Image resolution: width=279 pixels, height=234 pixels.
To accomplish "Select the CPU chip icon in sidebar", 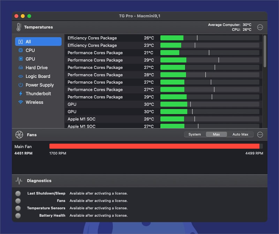I will (21, 50).
